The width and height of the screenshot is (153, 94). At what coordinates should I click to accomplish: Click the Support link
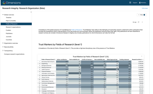[135, 3]
